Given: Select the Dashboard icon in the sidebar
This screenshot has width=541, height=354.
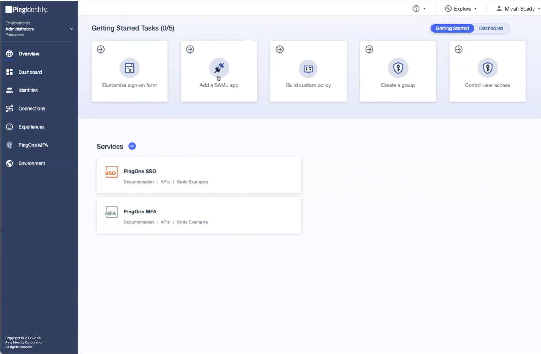Looking at the screenshot, I should [9, 72].
